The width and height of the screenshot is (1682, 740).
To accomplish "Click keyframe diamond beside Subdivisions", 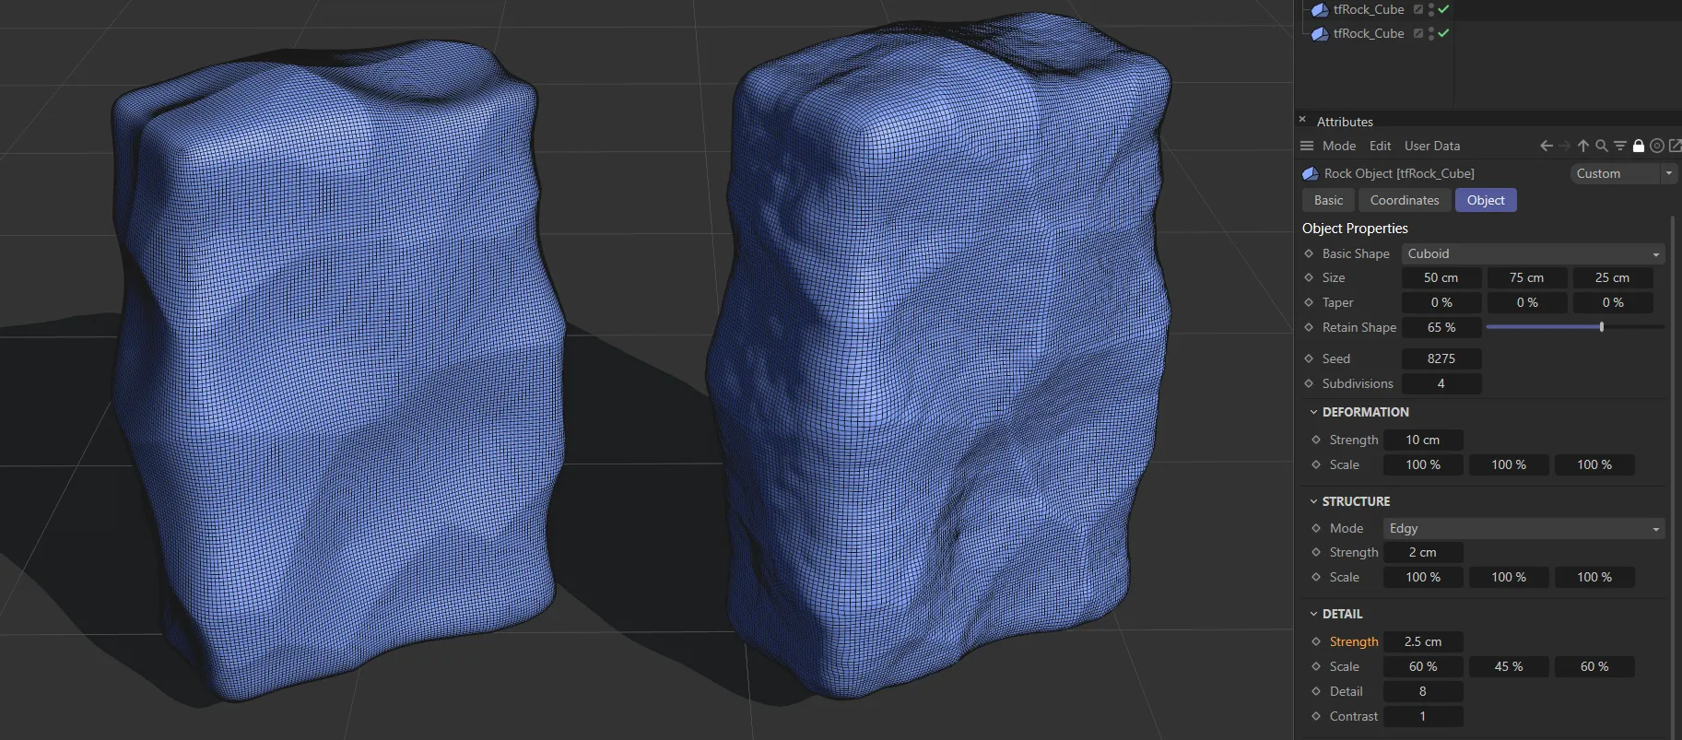I will [x=1309, y=383].
